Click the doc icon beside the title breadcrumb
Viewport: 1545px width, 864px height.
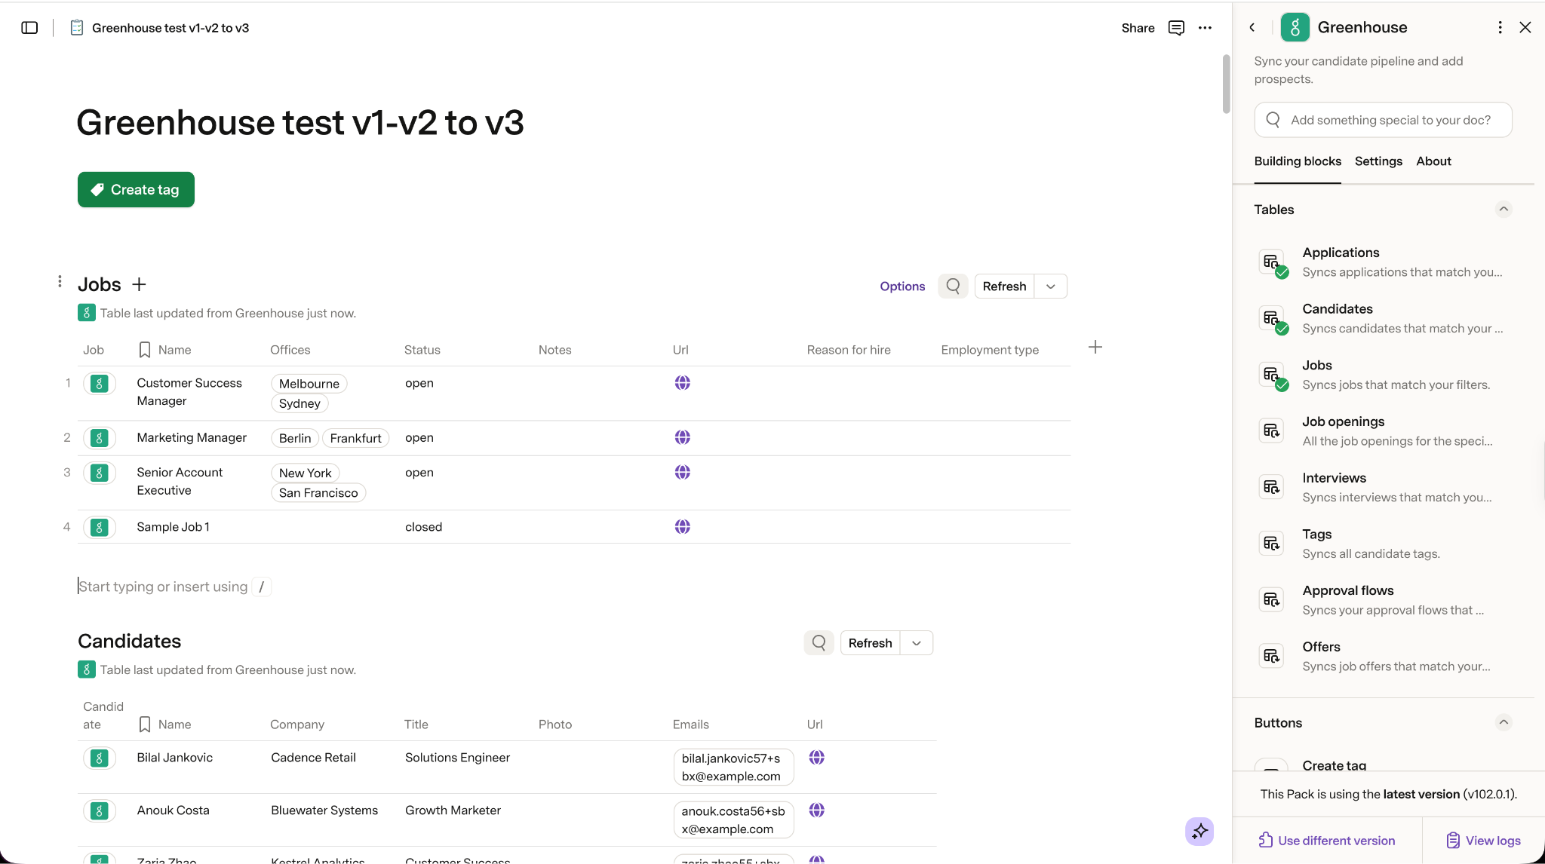pyautogui.click(x=76, y=28)
